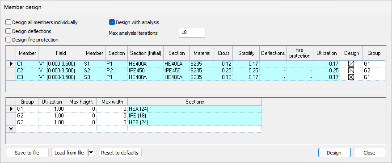Click the Max height column header
The width and height of the screenshot is (392, 163).
click(81, 102)
